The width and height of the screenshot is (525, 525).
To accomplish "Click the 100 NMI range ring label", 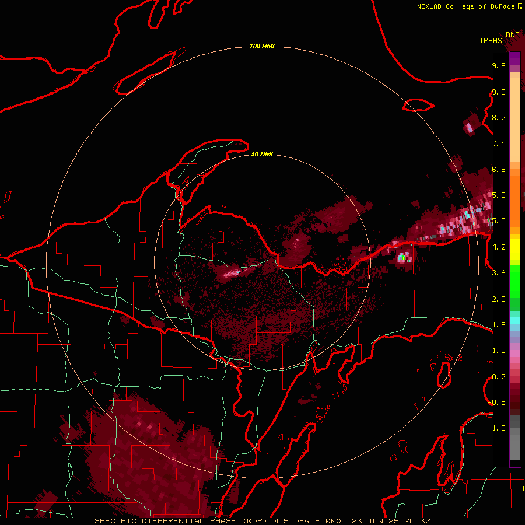I will click(x=262, y=46).
